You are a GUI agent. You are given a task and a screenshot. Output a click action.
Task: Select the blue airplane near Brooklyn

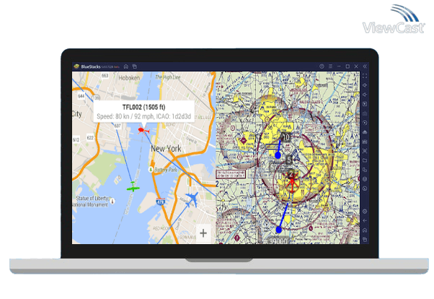[x=192, y=199]
